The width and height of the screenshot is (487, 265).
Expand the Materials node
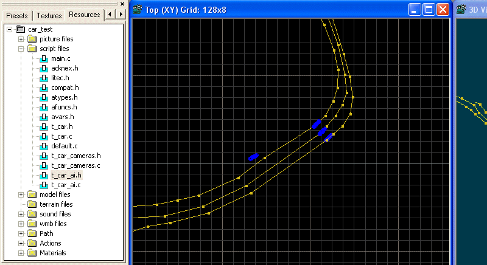(x=21, y=253)
